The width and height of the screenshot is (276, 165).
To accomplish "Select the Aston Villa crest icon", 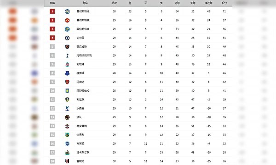I will [67, 91].
